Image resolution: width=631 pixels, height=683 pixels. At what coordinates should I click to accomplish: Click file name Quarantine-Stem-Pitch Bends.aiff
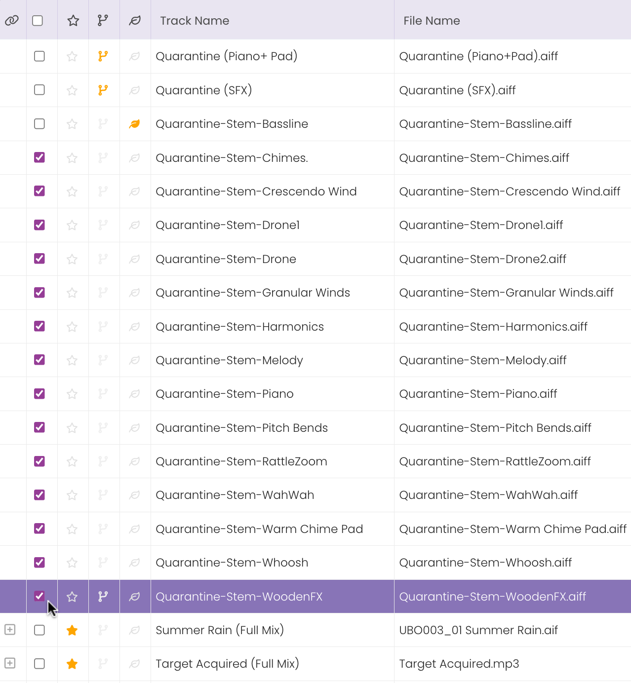[495, 428]
